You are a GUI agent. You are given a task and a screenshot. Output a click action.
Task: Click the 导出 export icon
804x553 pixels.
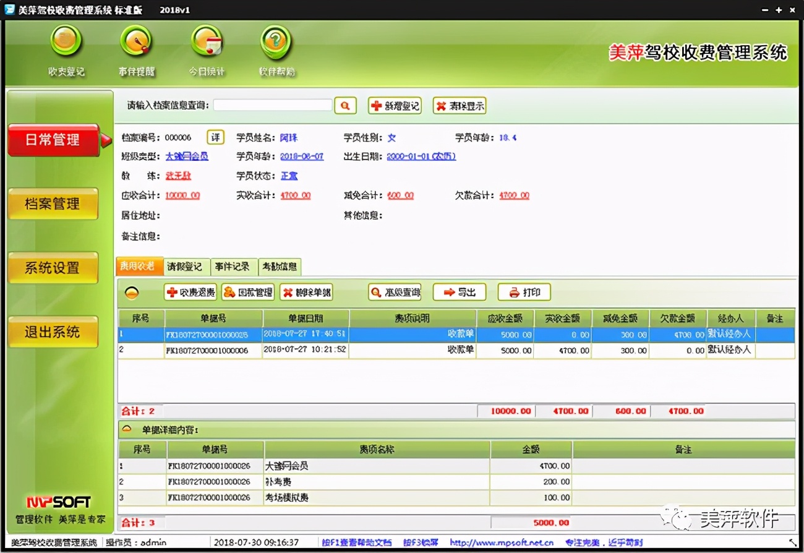459,292
